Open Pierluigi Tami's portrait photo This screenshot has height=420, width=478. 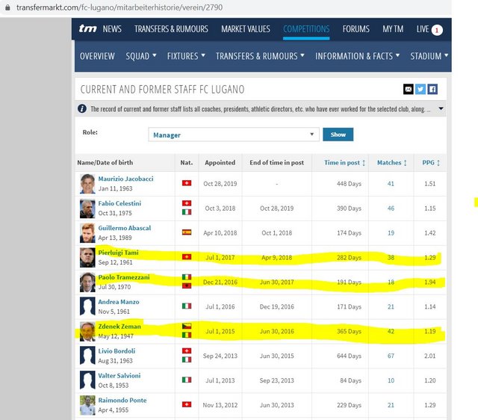[87, 258]
